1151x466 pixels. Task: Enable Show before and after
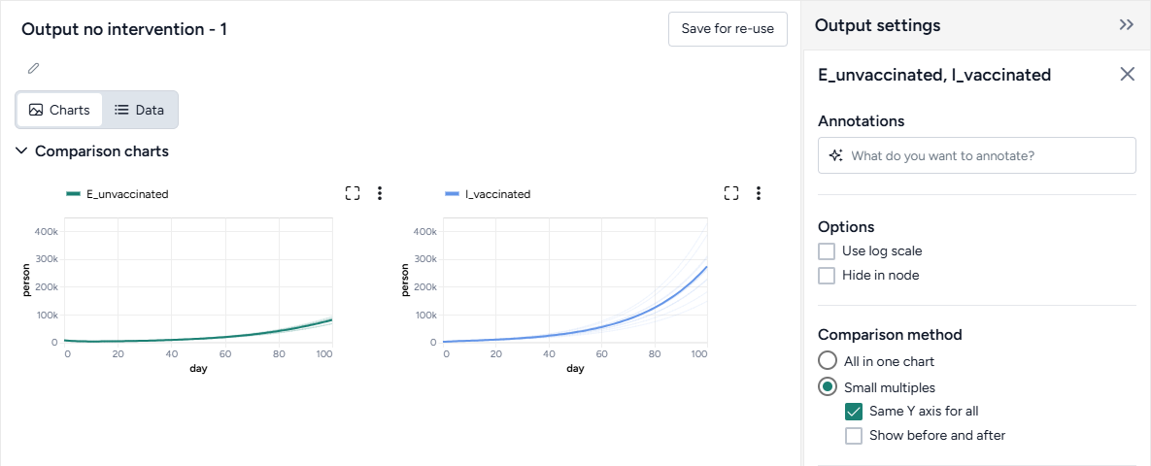pyautogui.click(x=854, y=435)
